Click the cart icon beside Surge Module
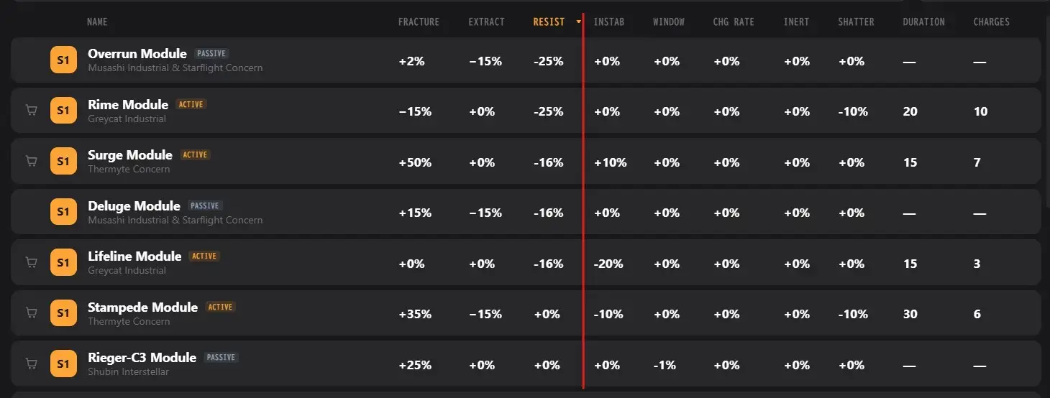 pyautogui.click(x=31, y=161)
